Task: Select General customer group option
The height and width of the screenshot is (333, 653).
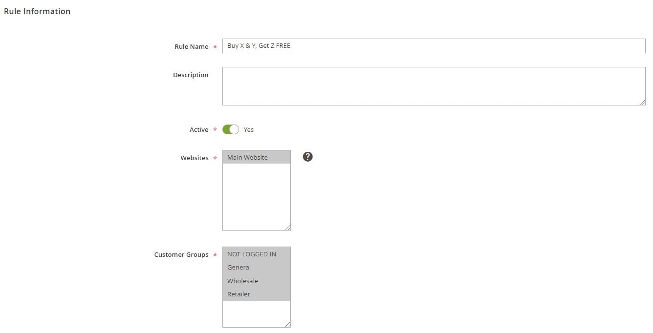Action: coord(257,267)
